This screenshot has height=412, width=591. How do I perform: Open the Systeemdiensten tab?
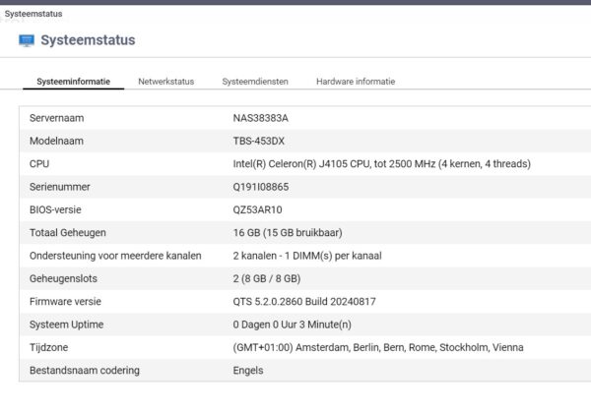(x=255, y=82)
